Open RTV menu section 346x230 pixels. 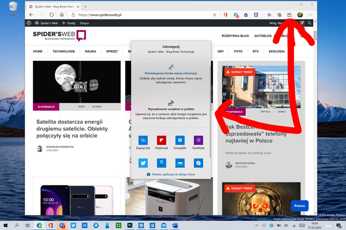point(256,51)
